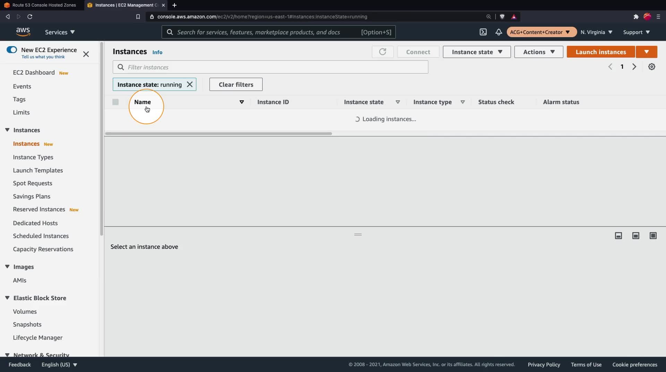Screen dimensions: 666x372
Task: Remove the running instance state filter
Action: tap(190, 84)
